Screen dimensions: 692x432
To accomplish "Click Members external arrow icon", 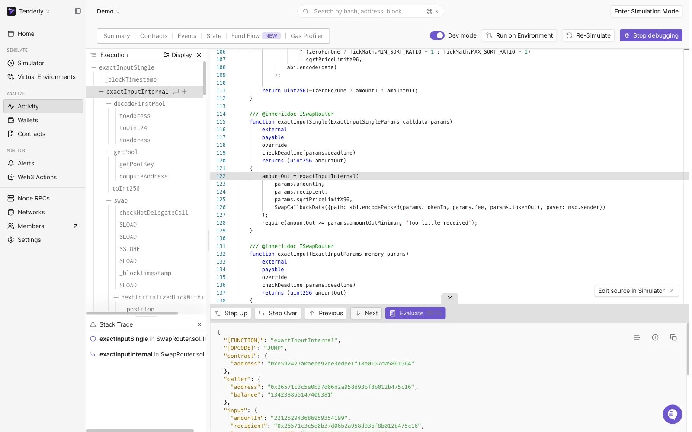I will pyautogui.click(x=76, y=226).
